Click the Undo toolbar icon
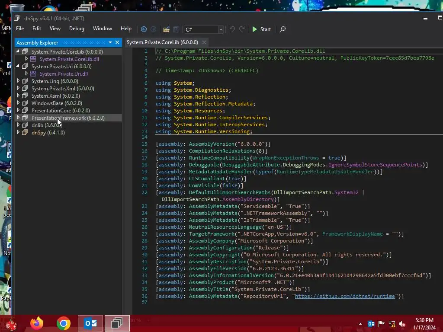 (232, 29)
